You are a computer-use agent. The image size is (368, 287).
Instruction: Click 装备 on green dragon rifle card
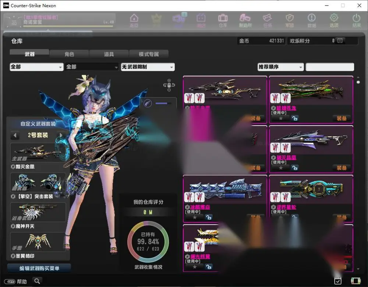tap(342, 118)
